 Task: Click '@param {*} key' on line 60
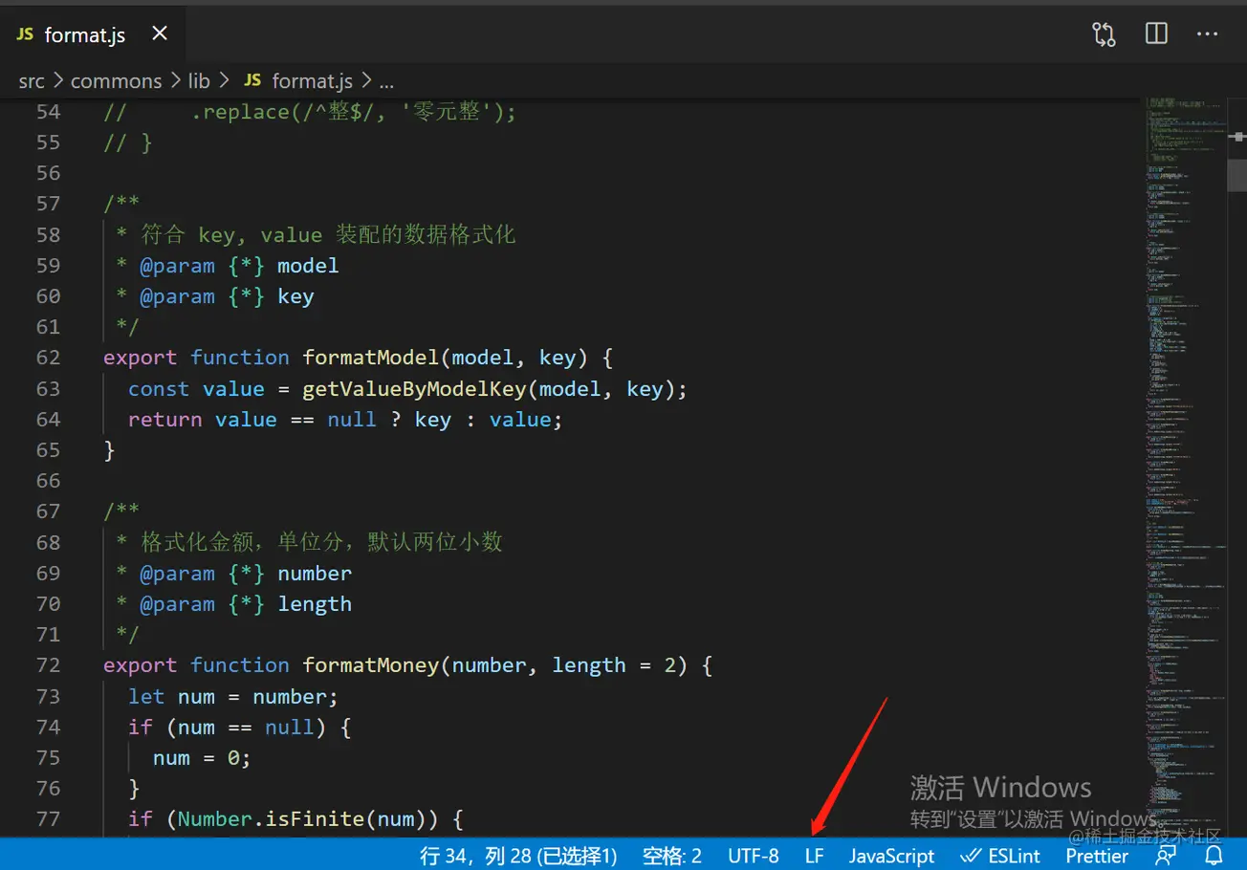point(227,296)
